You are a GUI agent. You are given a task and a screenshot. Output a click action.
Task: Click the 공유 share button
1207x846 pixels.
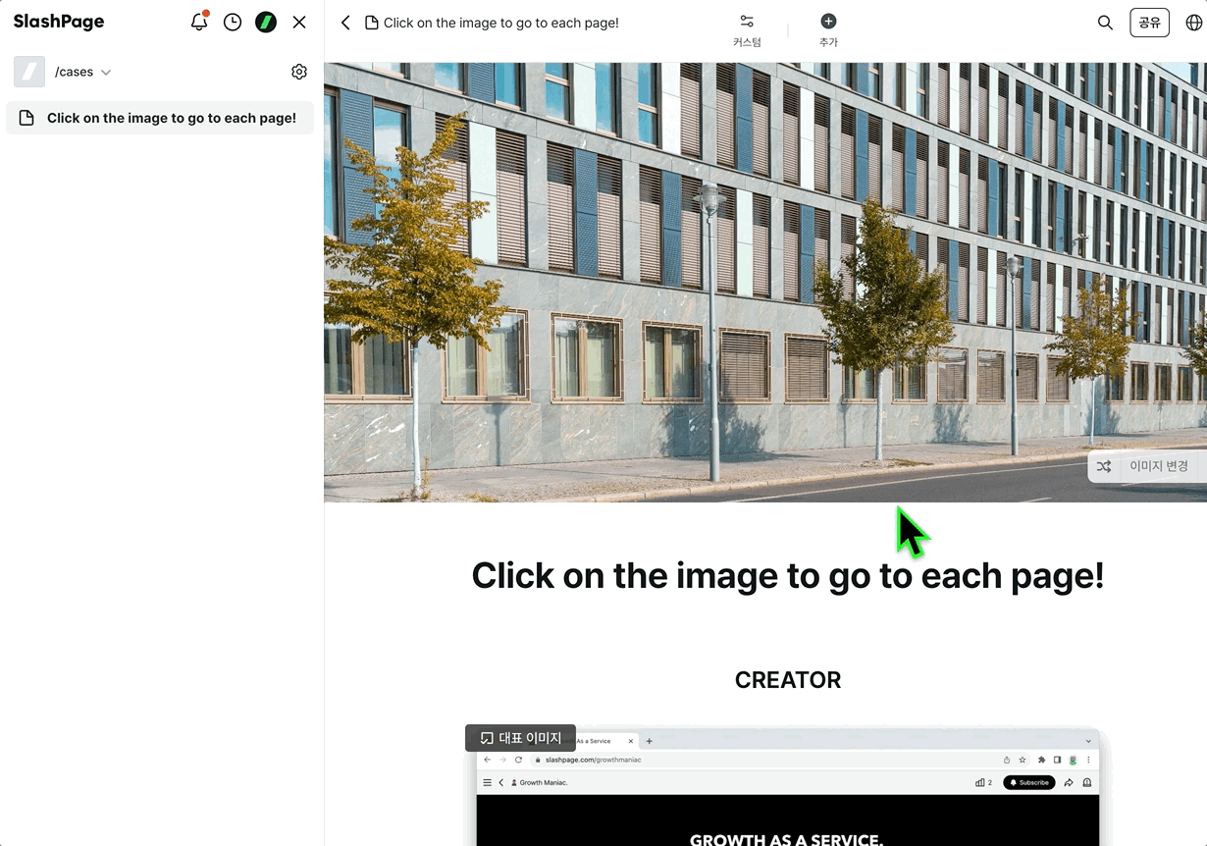pos(1149,23)
